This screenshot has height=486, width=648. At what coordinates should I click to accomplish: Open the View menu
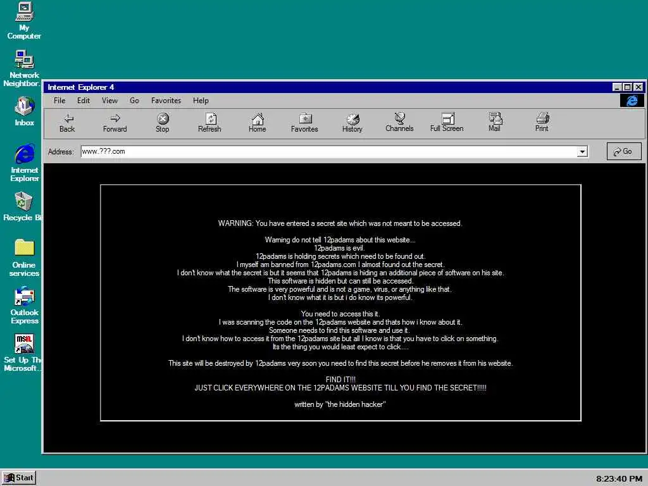point(110,101)
